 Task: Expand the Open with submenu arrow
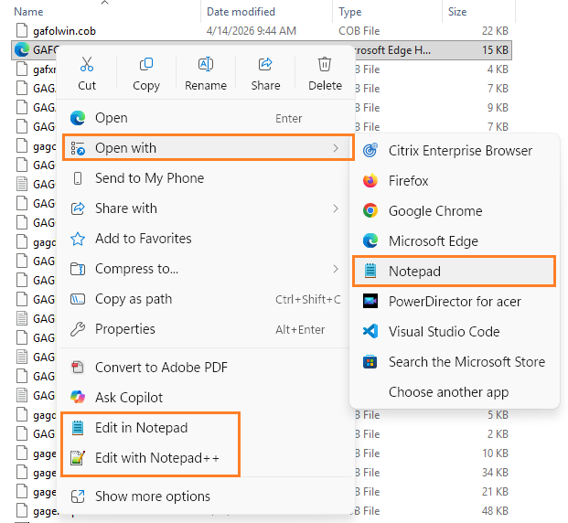(x=336, y=148)
